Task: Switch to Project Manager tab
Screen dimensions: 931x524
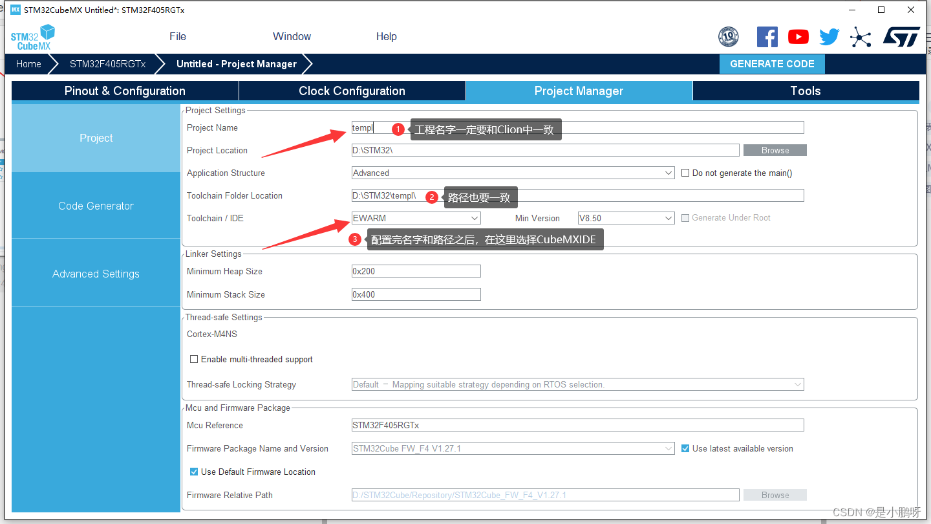Action: tap(579, 91)
